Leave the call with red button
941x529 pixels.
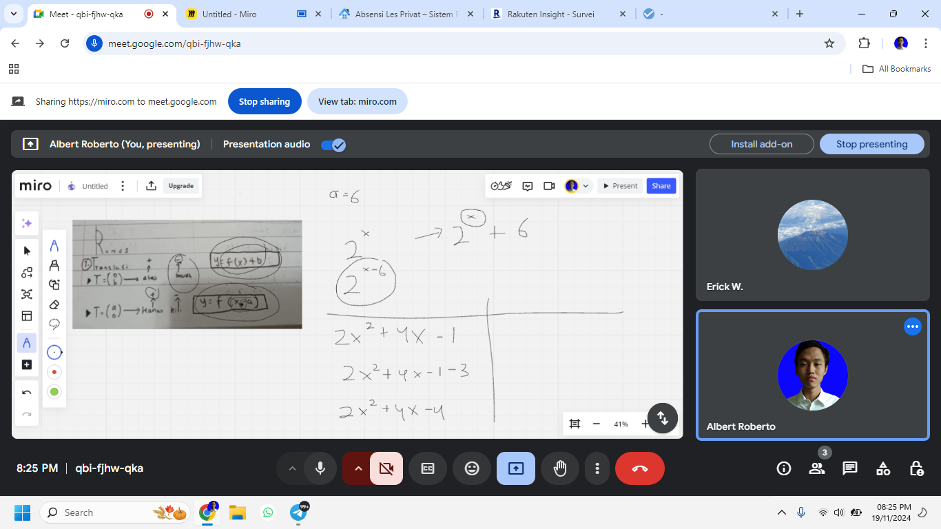click(640, 468)
